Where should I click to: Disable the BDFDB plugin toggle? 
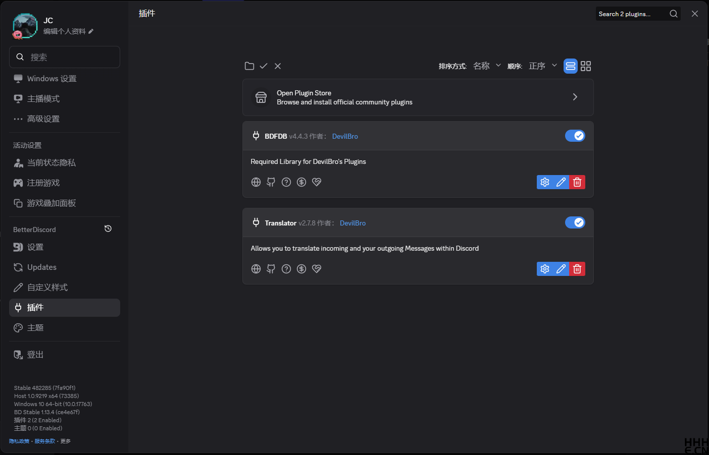tap(575, 135)
